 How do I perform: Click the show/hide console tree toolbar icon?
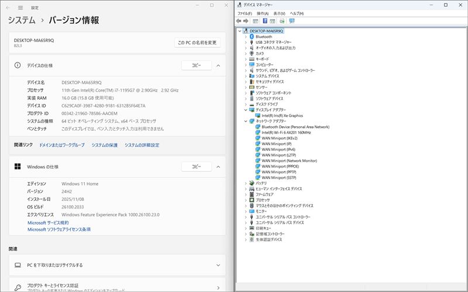pos(255,21)
